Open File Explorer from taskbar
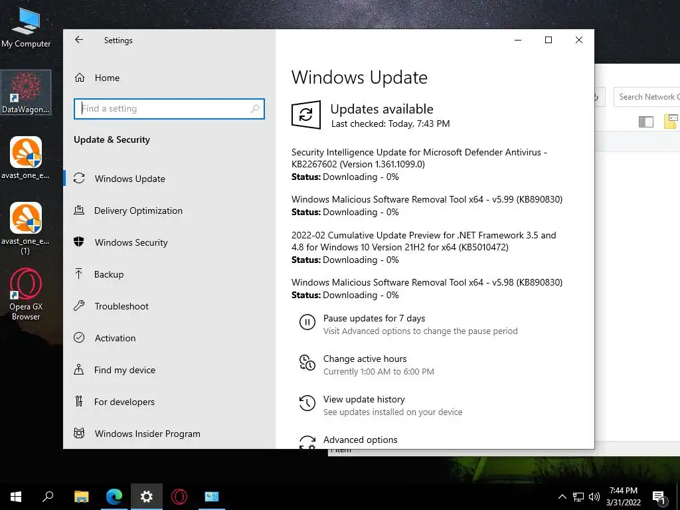The height and width of the screenshot is (510, 680). point(81,497)
